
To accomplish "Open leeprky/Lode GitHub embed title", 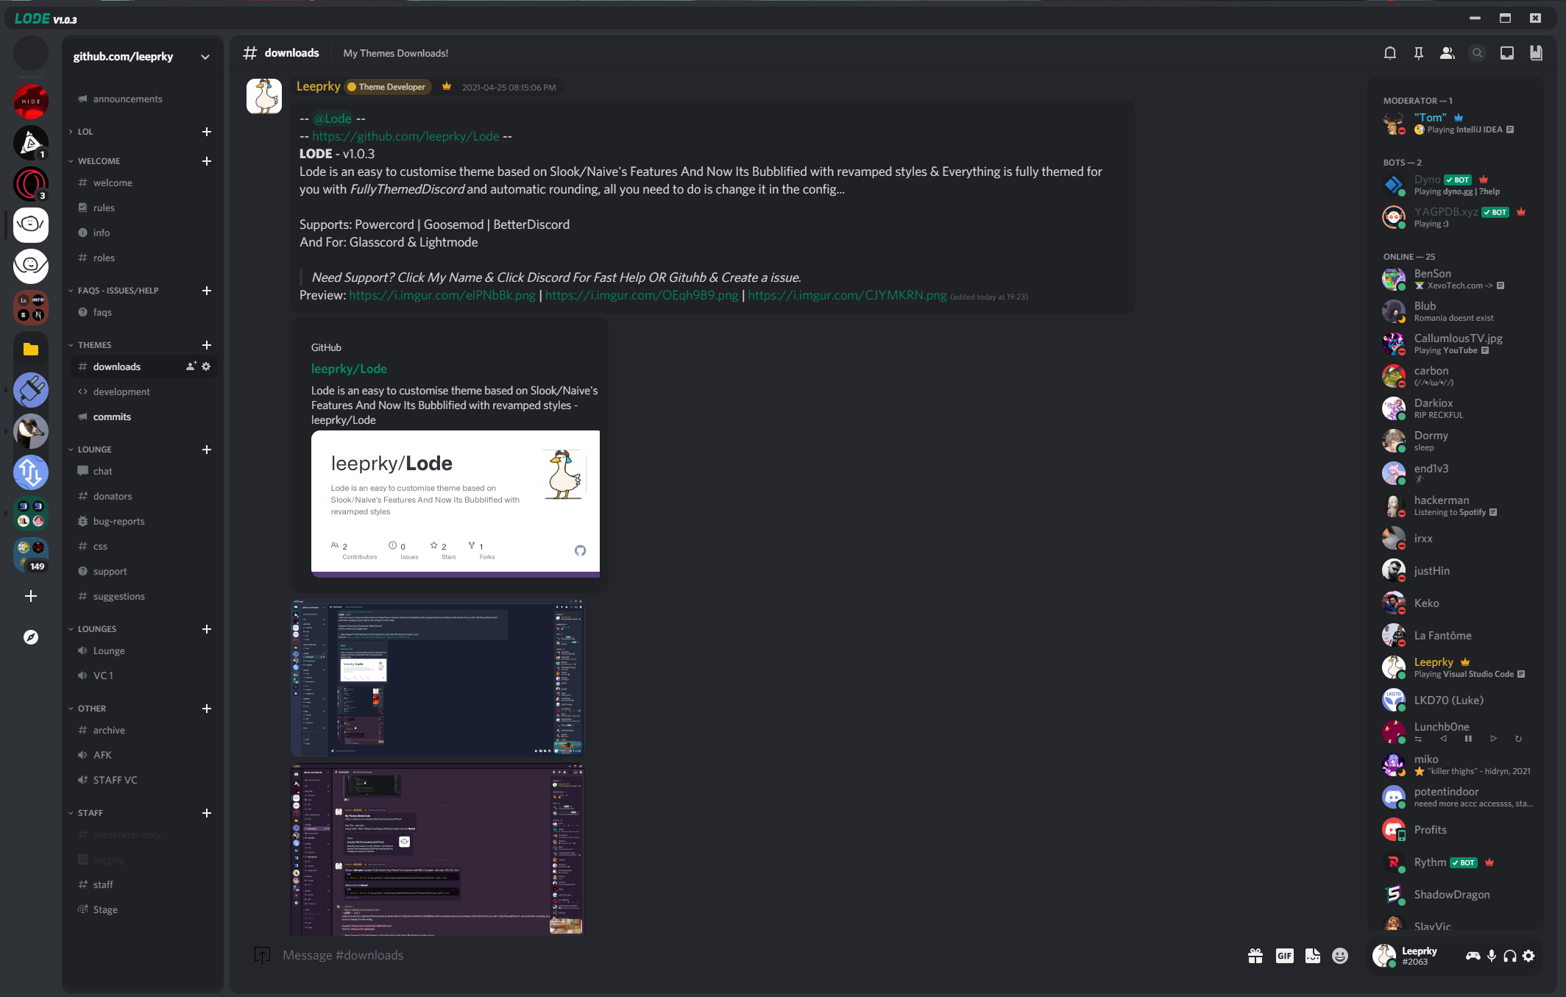I will 349,369.
